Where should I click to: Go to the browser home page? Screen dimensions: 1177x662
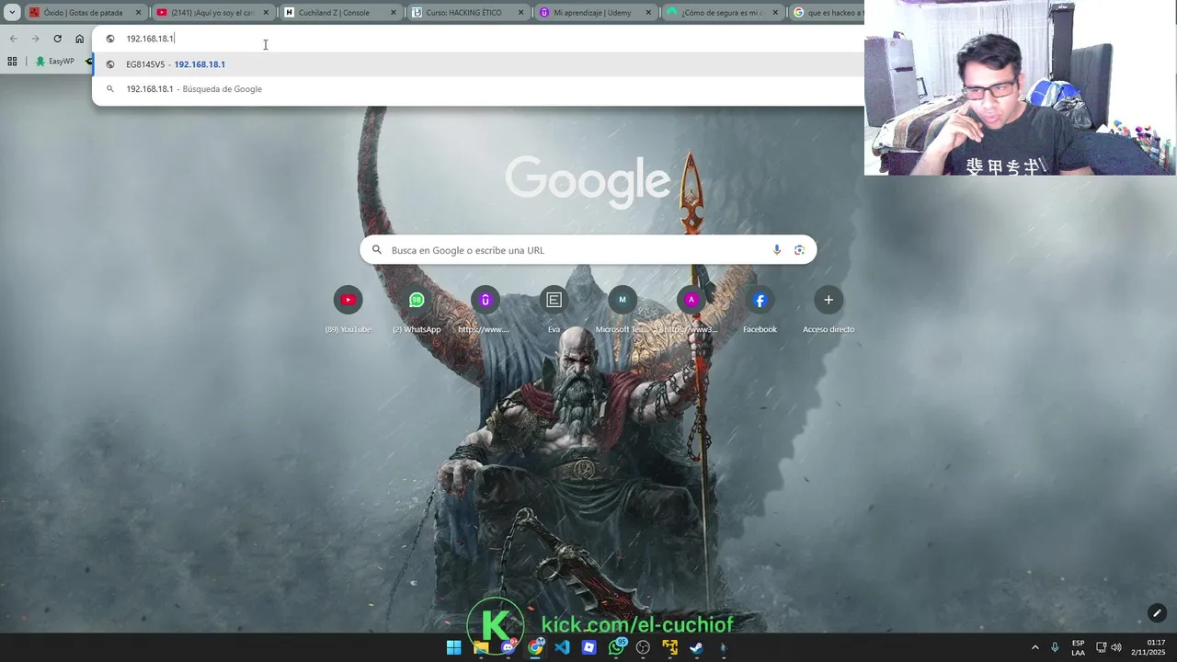79,39
